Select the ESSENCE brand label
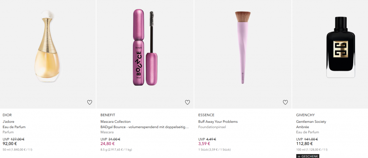This screenshot has height=158, width=368. (x=206, y=115)
